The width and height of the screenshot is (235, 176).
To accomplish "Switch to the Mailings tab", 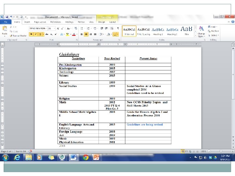I will [x=70, y=22].
